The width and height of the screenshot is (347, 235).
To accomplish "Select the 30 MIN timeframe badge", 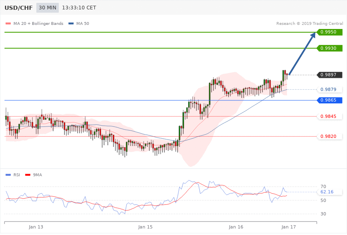I will tap(48, 8).
